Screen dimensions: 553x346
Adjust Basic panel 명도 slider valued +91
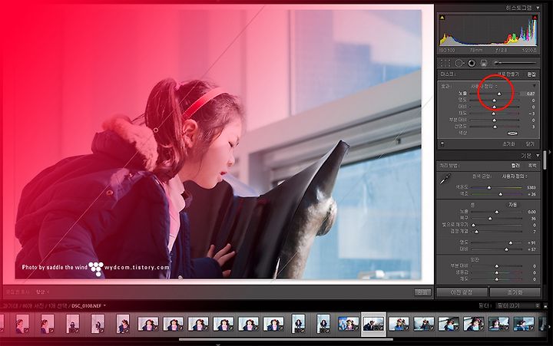point(510,242)
